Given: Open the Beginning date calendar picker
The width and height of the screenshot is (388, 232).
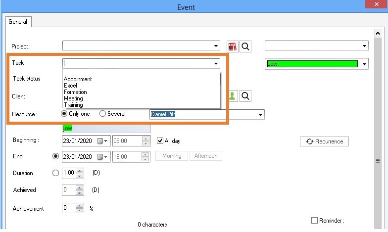Looking at the screenshot, I should pyautogui.click(x=102, y=141).
